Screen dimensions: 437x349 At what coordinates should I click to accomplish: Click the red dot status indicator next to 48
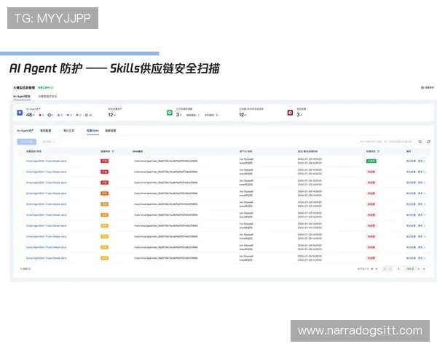(40, 115)
